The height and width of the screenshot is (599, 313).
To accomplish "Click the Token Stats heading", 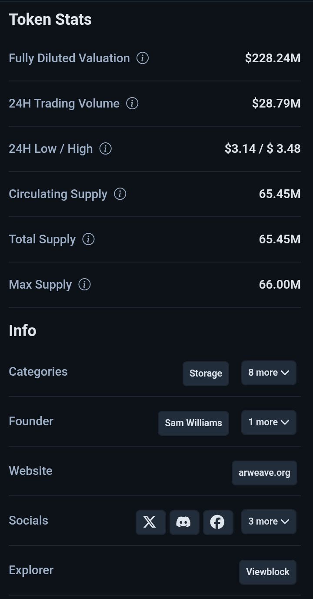I will pyautogui.click(x=50, y=20).
